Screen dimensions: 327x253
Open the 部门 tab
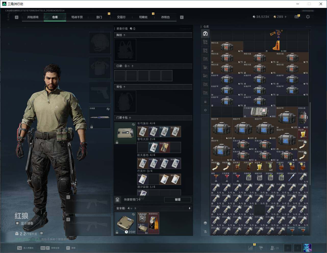(x=99, y=17)
